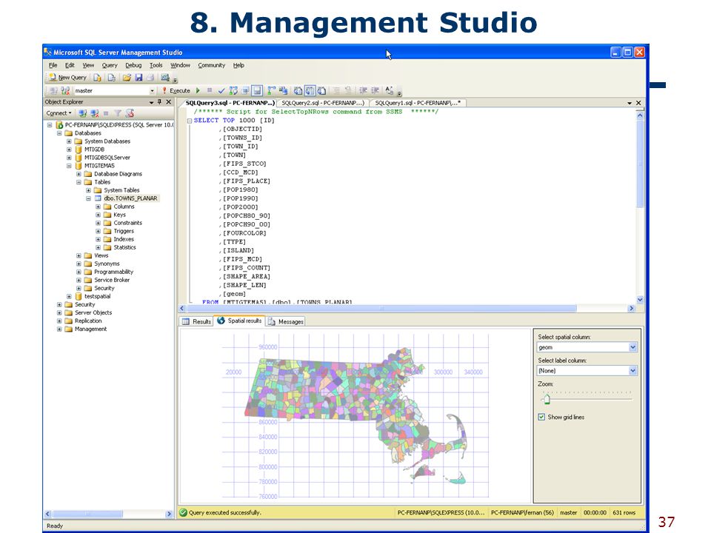This screenshot has width=711, height=533.
Task: Expand the MTIGDB database node
Action: [69, 150]
